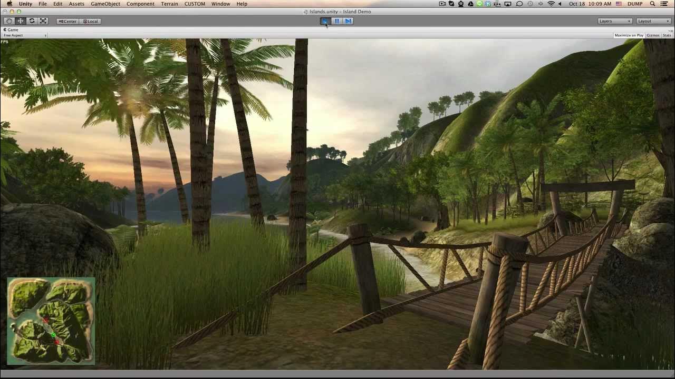675x379 pixels.
Task: Open Time Machine menu bar icon
Action: [530, 4]
